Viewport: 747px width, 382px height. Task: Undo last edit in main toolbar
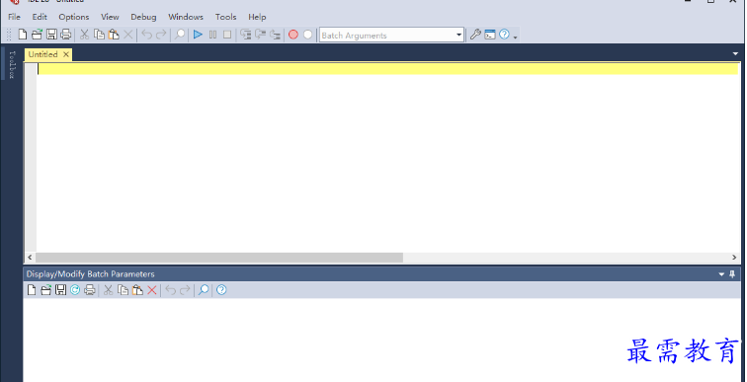[x=146, y=35]
